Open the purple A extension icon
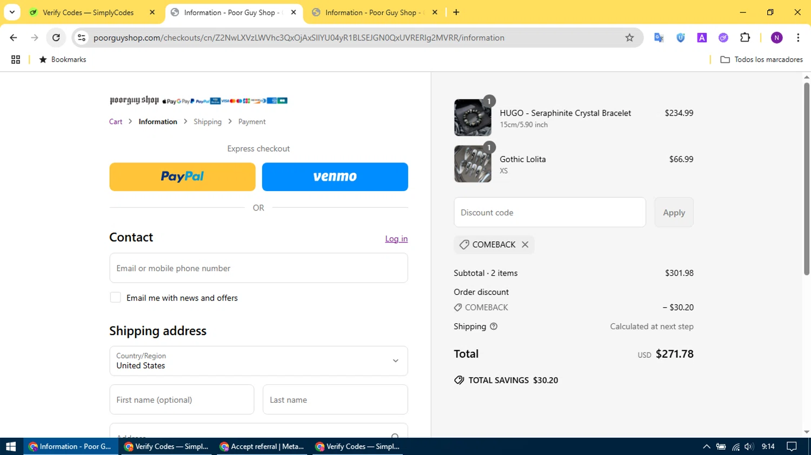The width and height of the screenshot is (811, 455). pyautogui.click(x=702, y=38)
